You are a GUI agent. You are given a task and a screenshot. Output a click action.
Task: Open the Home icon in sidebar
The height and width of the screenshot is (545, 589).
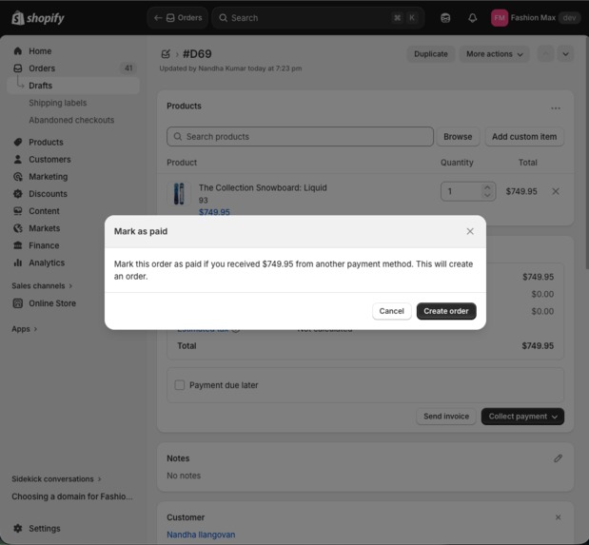pos(18,51)
